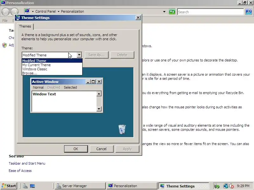This screenshot has height=190, width=254.
Task: Click Window Text area in preview
Action: pos(64,101)
